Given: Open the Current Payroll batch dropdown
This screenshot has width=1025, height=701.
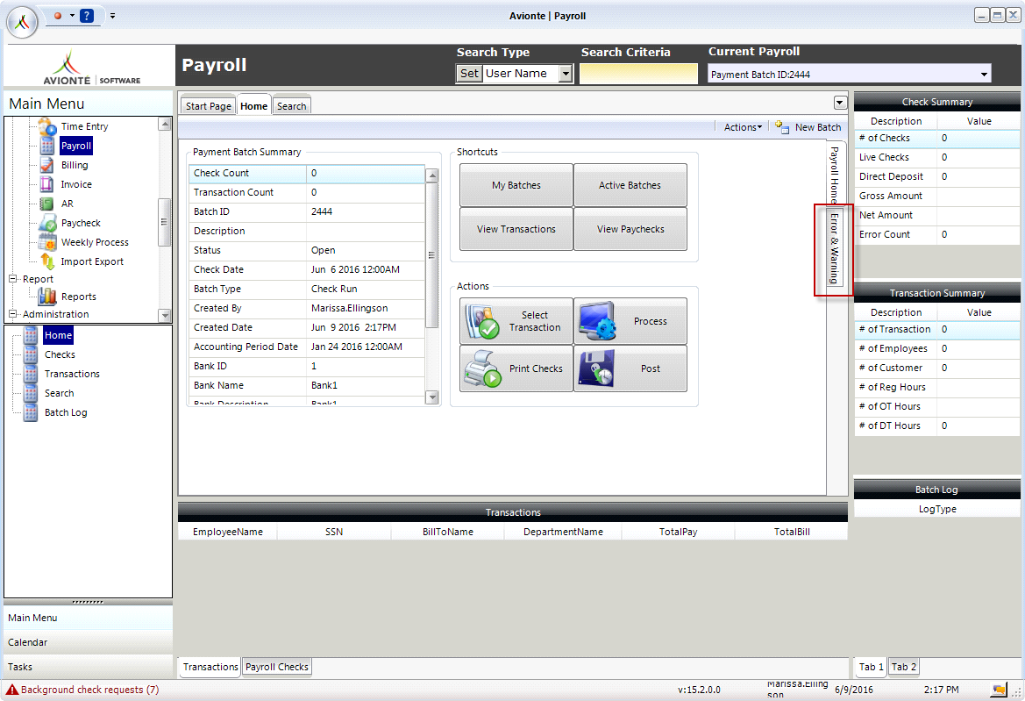Looking at the screenshot, I should (x=985, y=74).
